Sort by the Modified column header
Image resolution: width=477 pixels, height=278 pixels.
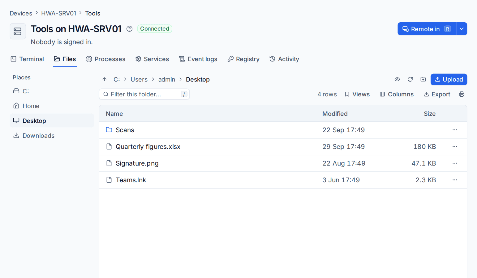tap(335, 114)
